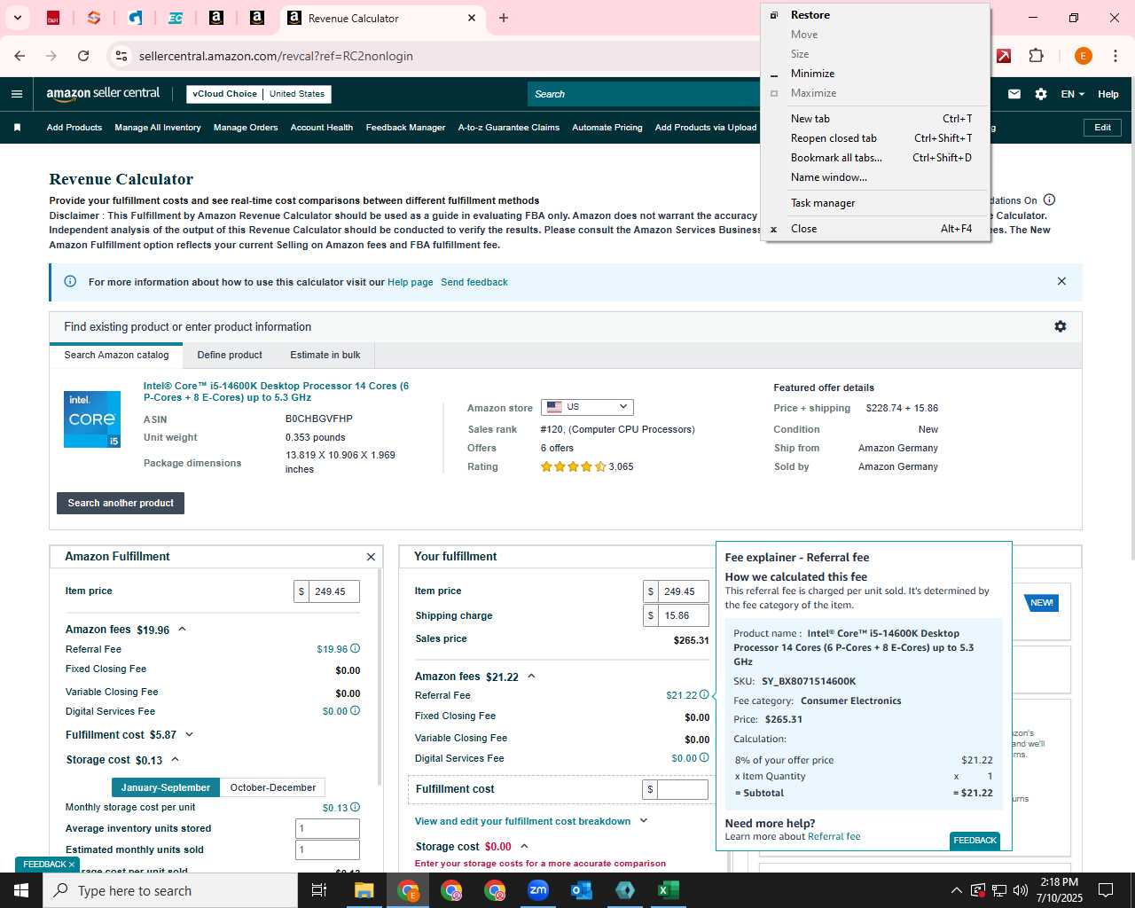
Task: Click Amazon Fulfillment Item price input field
Action: [333, 591]
